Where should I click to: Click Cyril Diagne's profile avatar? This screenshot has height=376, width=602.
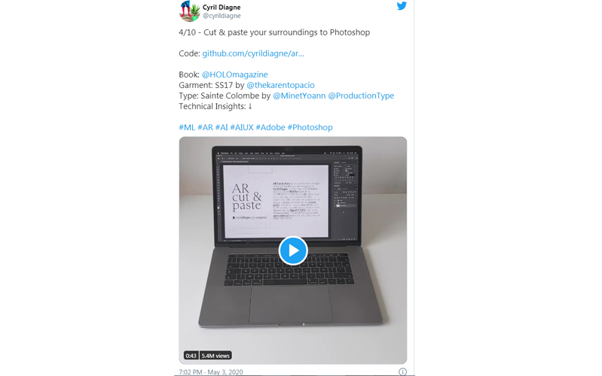[x=190, y=11]
